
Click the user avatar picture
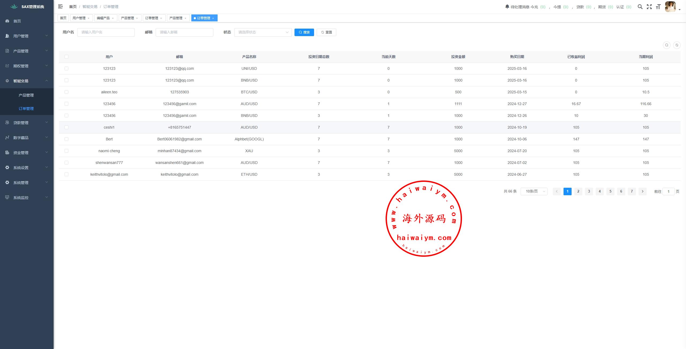670,7
